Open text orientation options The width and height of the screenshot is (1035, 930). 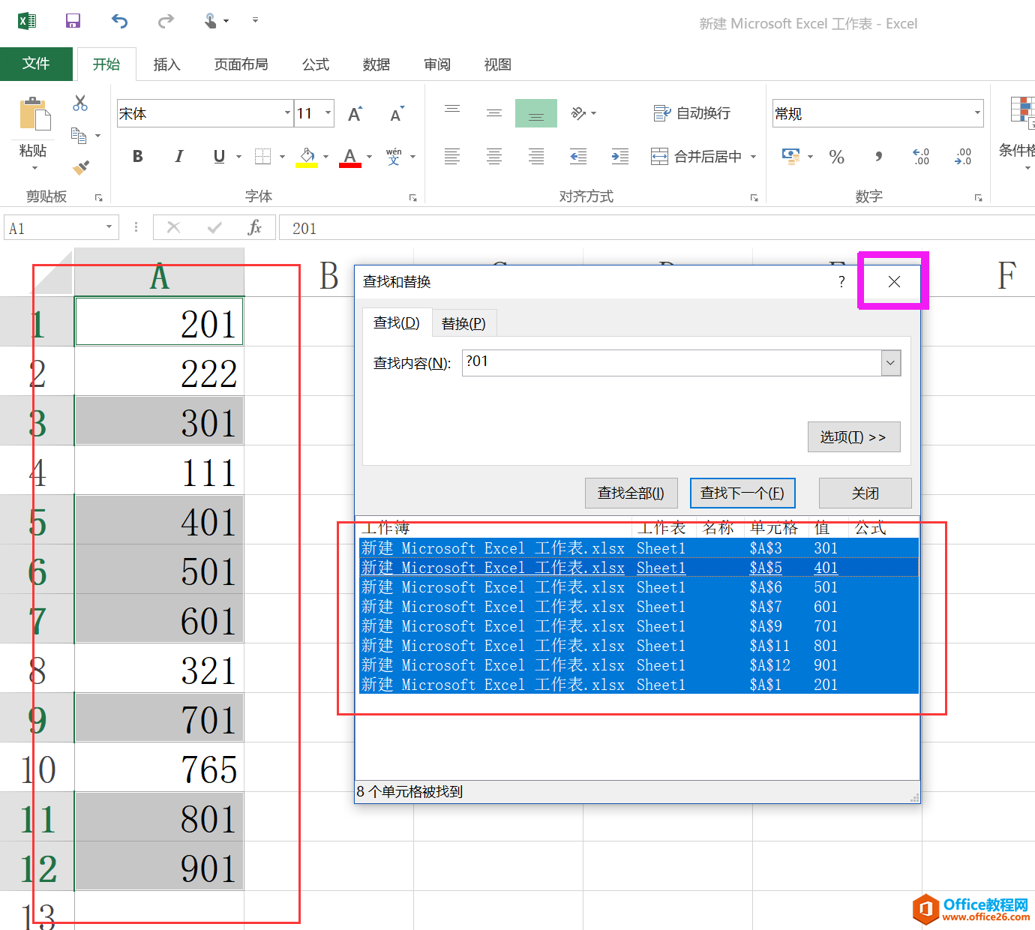tap(583, 113)
